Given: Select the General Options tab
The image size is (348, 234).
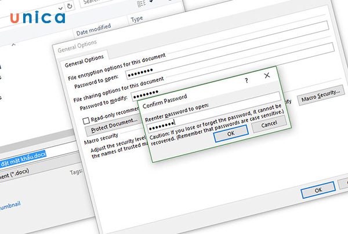Looking at the screenshot, I should [x=84, y=61].
